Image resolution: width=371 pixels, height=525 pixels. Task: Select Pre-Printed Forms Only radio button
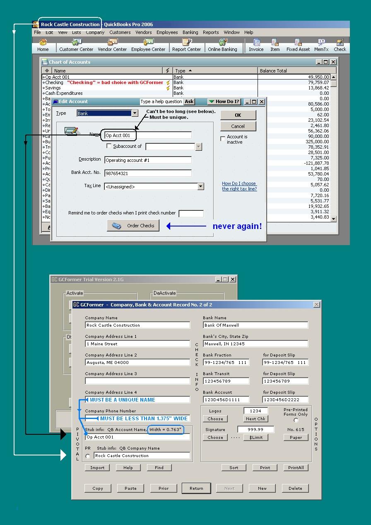coord(296,420)
